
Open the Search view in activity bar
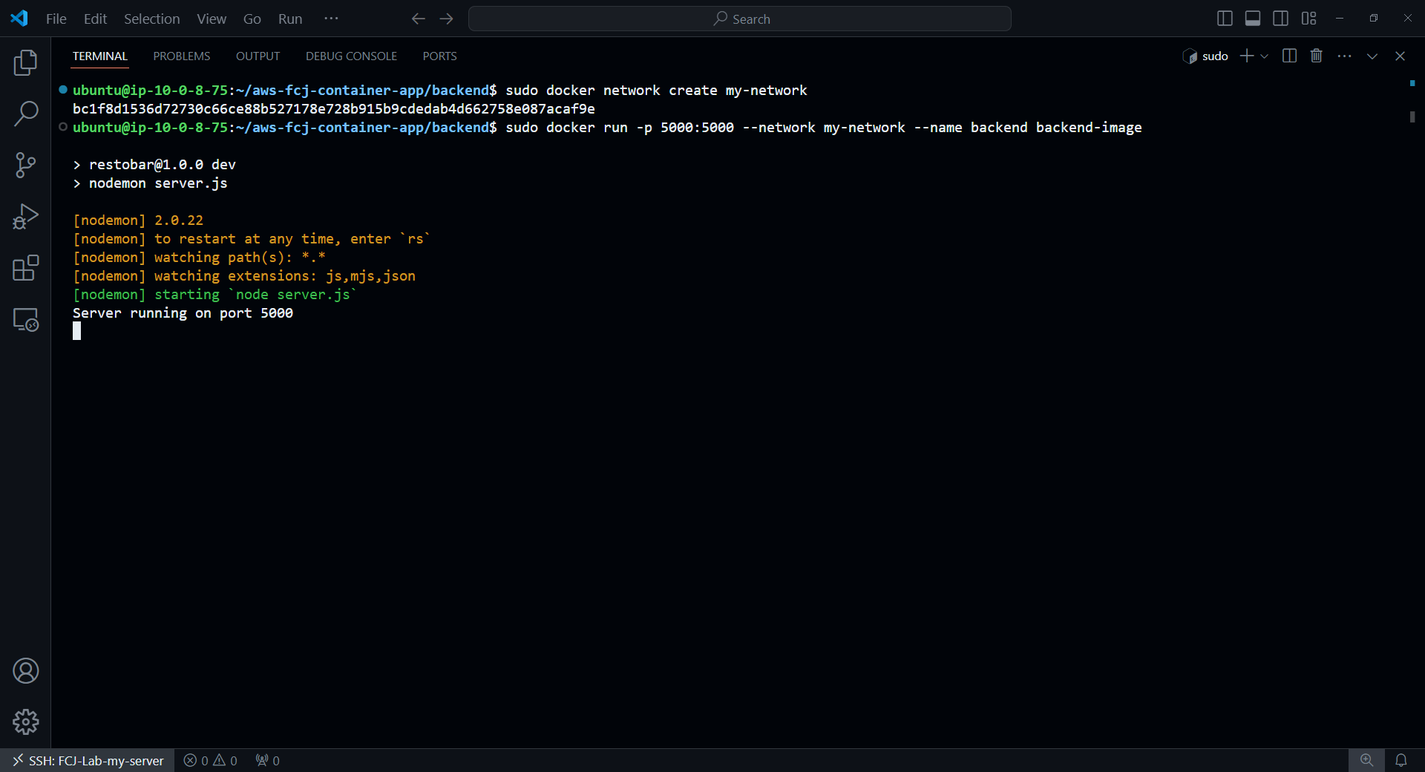click(25, 114)
